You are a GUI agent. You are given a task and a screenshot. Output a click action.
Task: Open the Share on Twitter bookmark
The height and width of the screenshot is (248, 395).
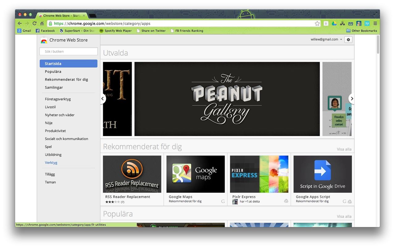point(151,31)
